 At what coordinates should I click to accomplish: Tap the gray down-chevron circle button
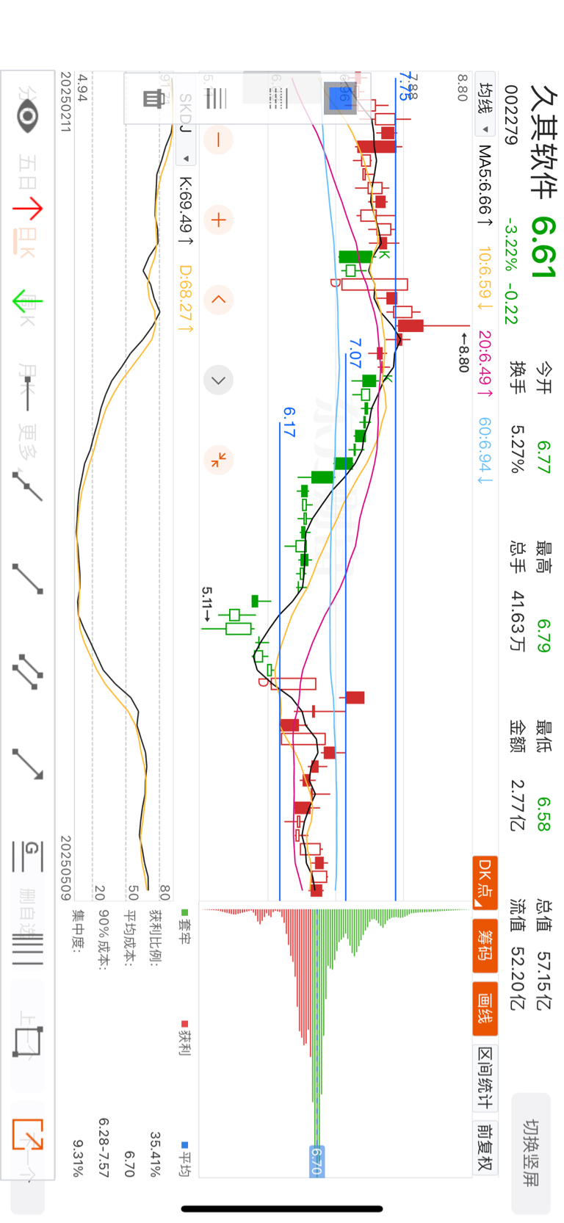point(218,380)
